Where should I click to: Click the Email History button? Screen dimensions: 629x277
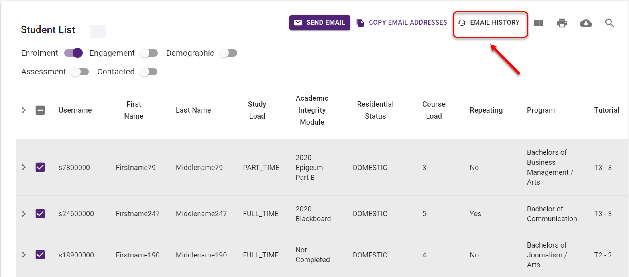click(x=489, y=23)
